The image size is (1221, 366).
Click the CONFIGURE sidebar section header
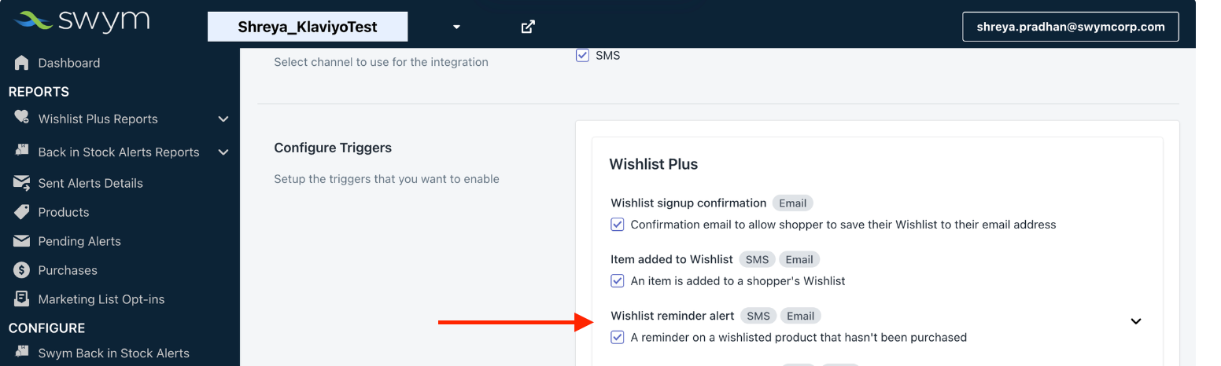coord(46,328)
